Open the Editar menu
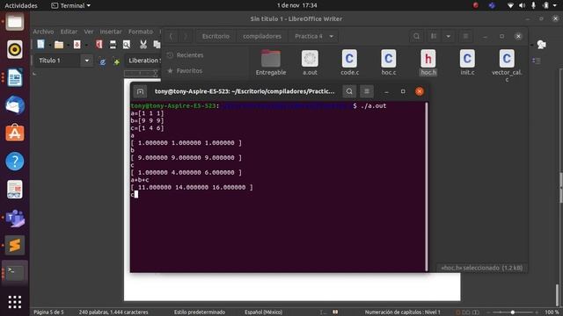Viewport: 563px width, 316px height. pyautogui.click(x=69, y=32)
